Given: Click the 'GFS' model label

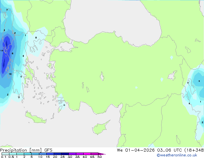Looking at the screenshot, I should pos(48,150).
